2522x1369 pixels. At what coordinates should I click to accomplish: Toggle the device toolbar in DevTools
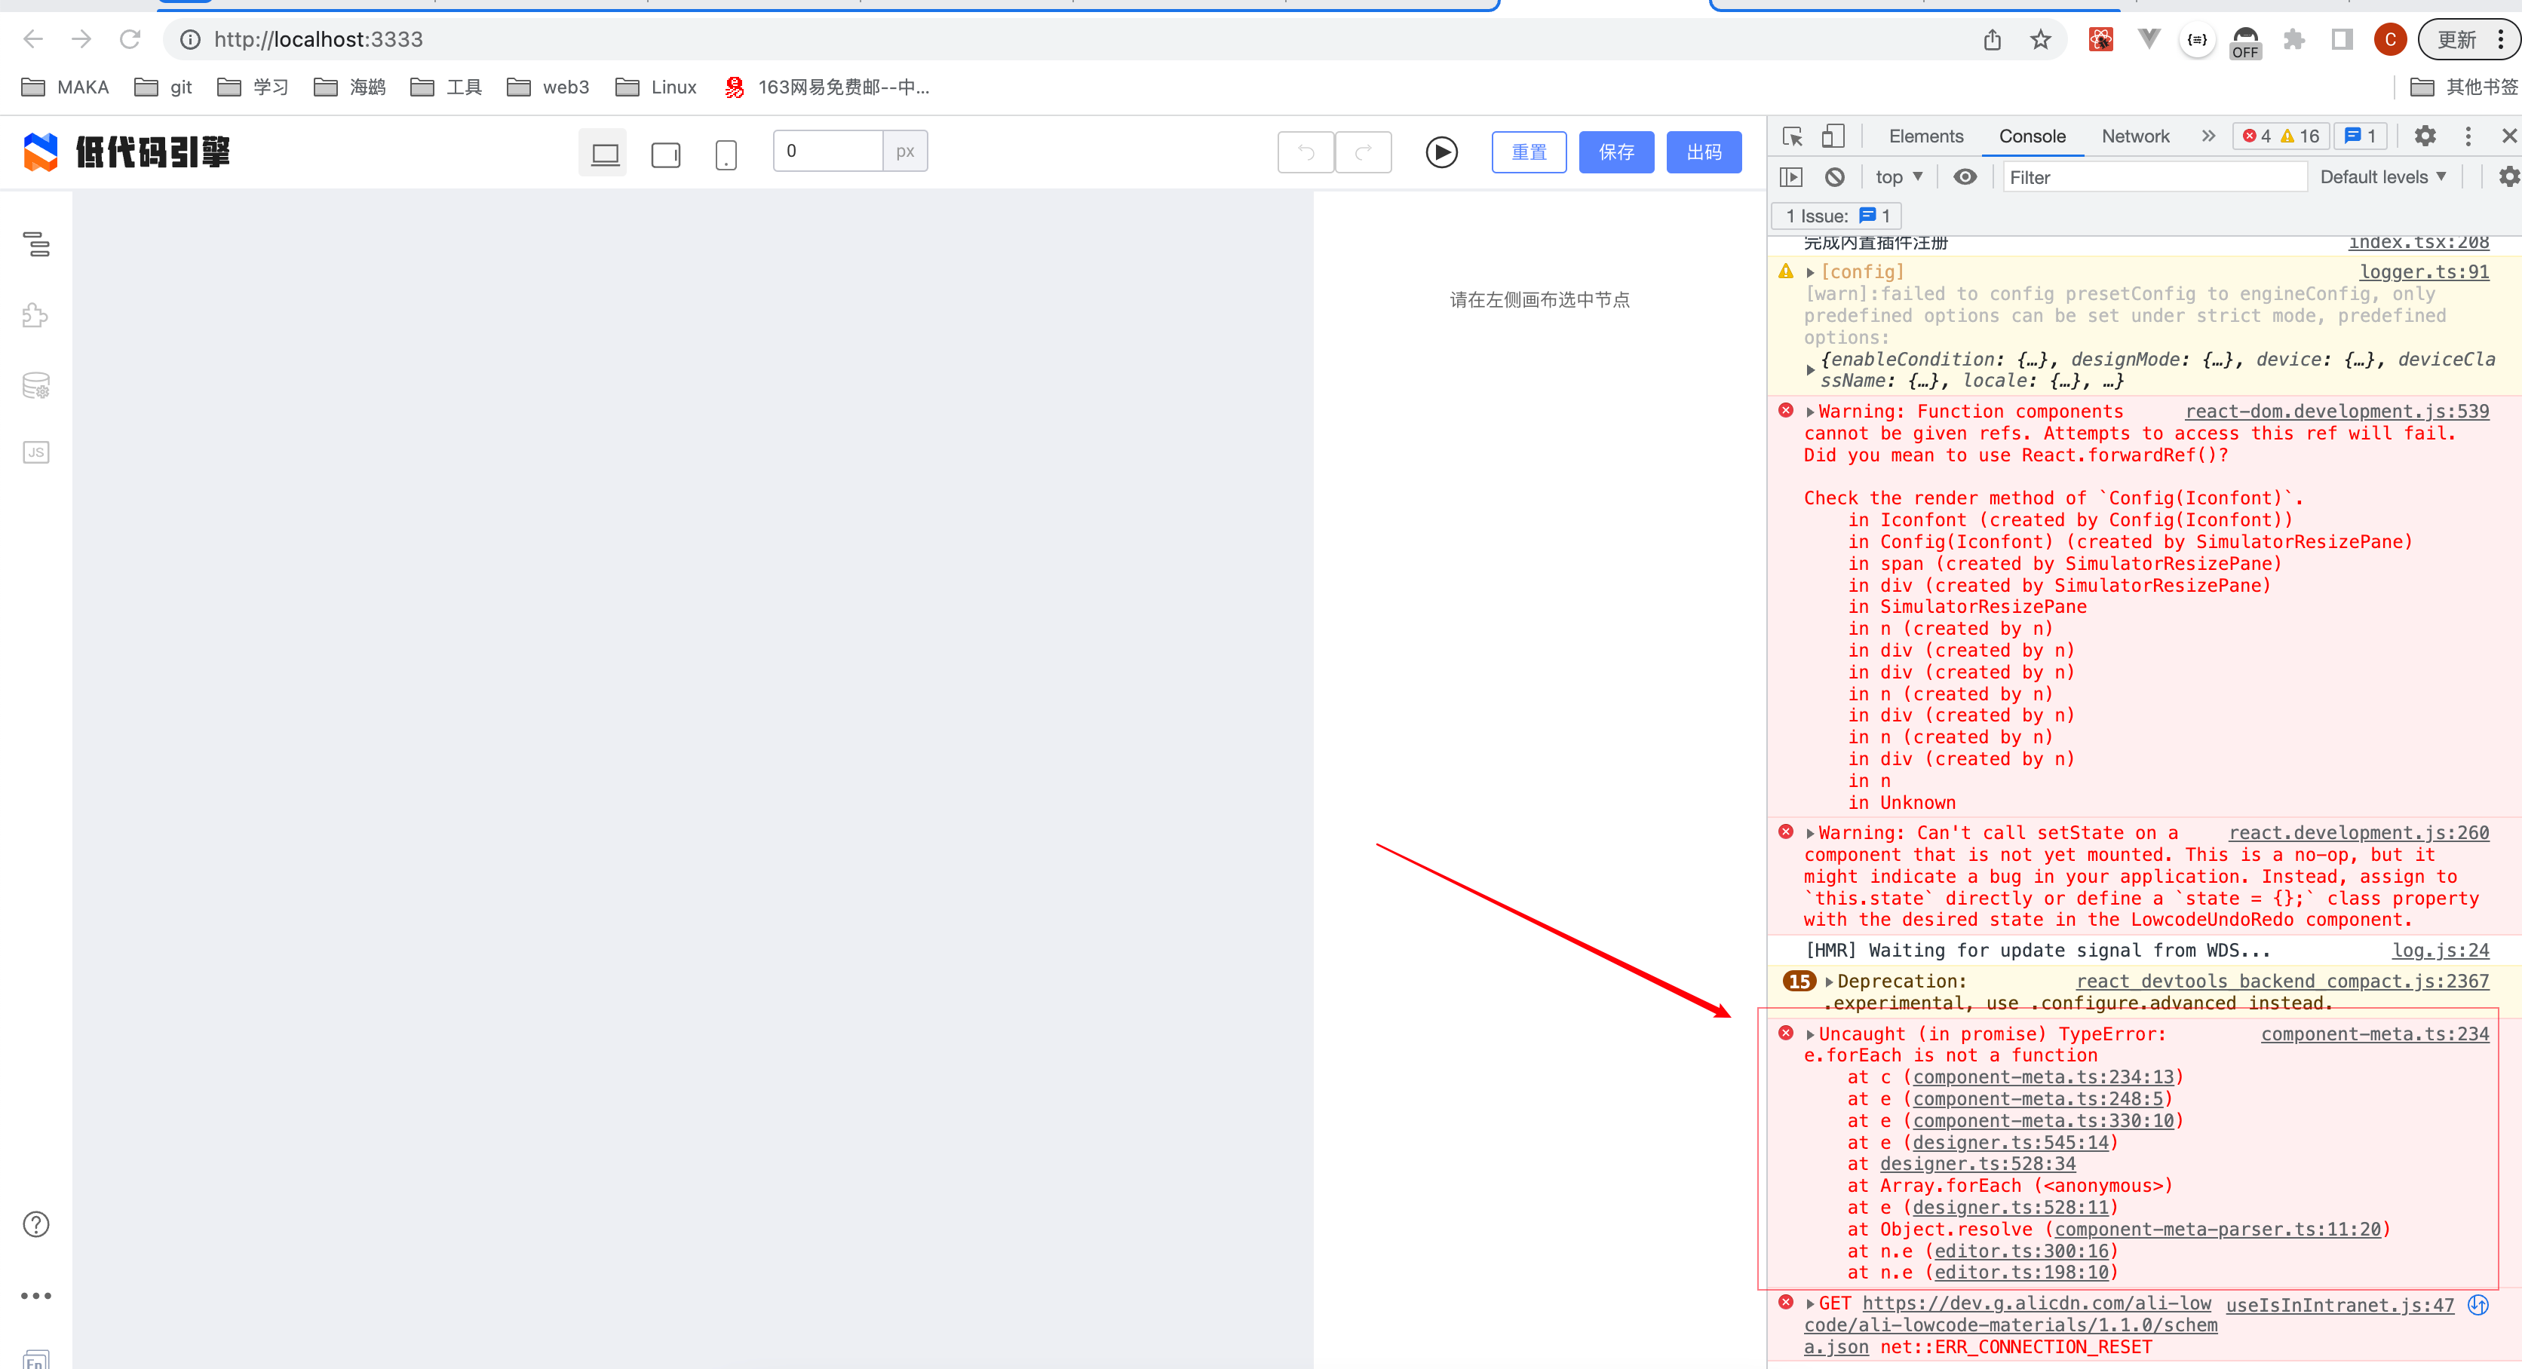(x=1833, y=137)
